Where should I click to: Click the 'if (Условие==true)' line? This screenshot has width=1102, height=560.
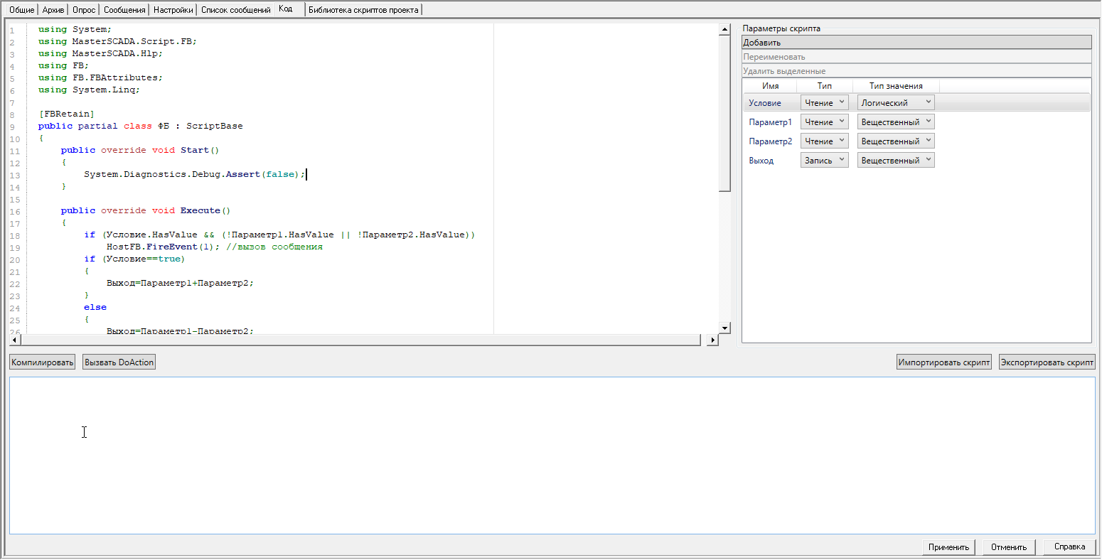[134, 259]
